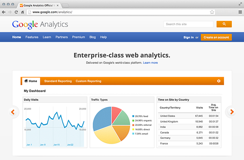Click the Daily Visits panel title
The height and width of the screenshot is (160, 244).
pyautogui.click(x=31, y=100)
